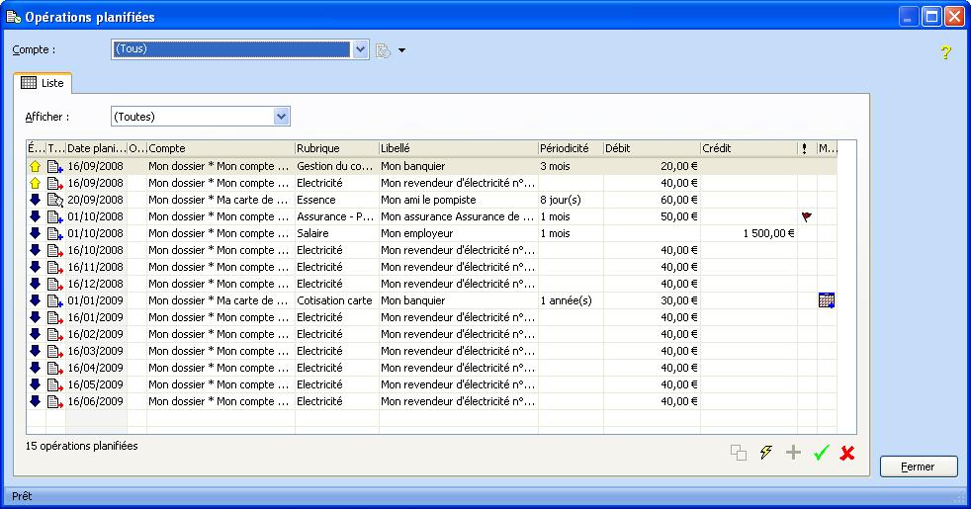The width and height of the screenshot is (971, 509).
Task: Click yellow up arrow on Gestion row
Action: click(x=36, y=166)
